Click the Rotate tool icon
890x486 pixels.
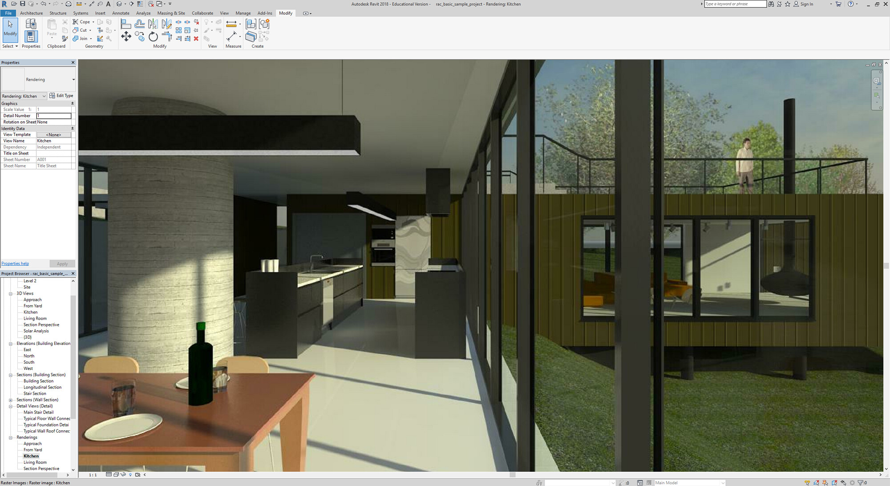tap(153, 36)
